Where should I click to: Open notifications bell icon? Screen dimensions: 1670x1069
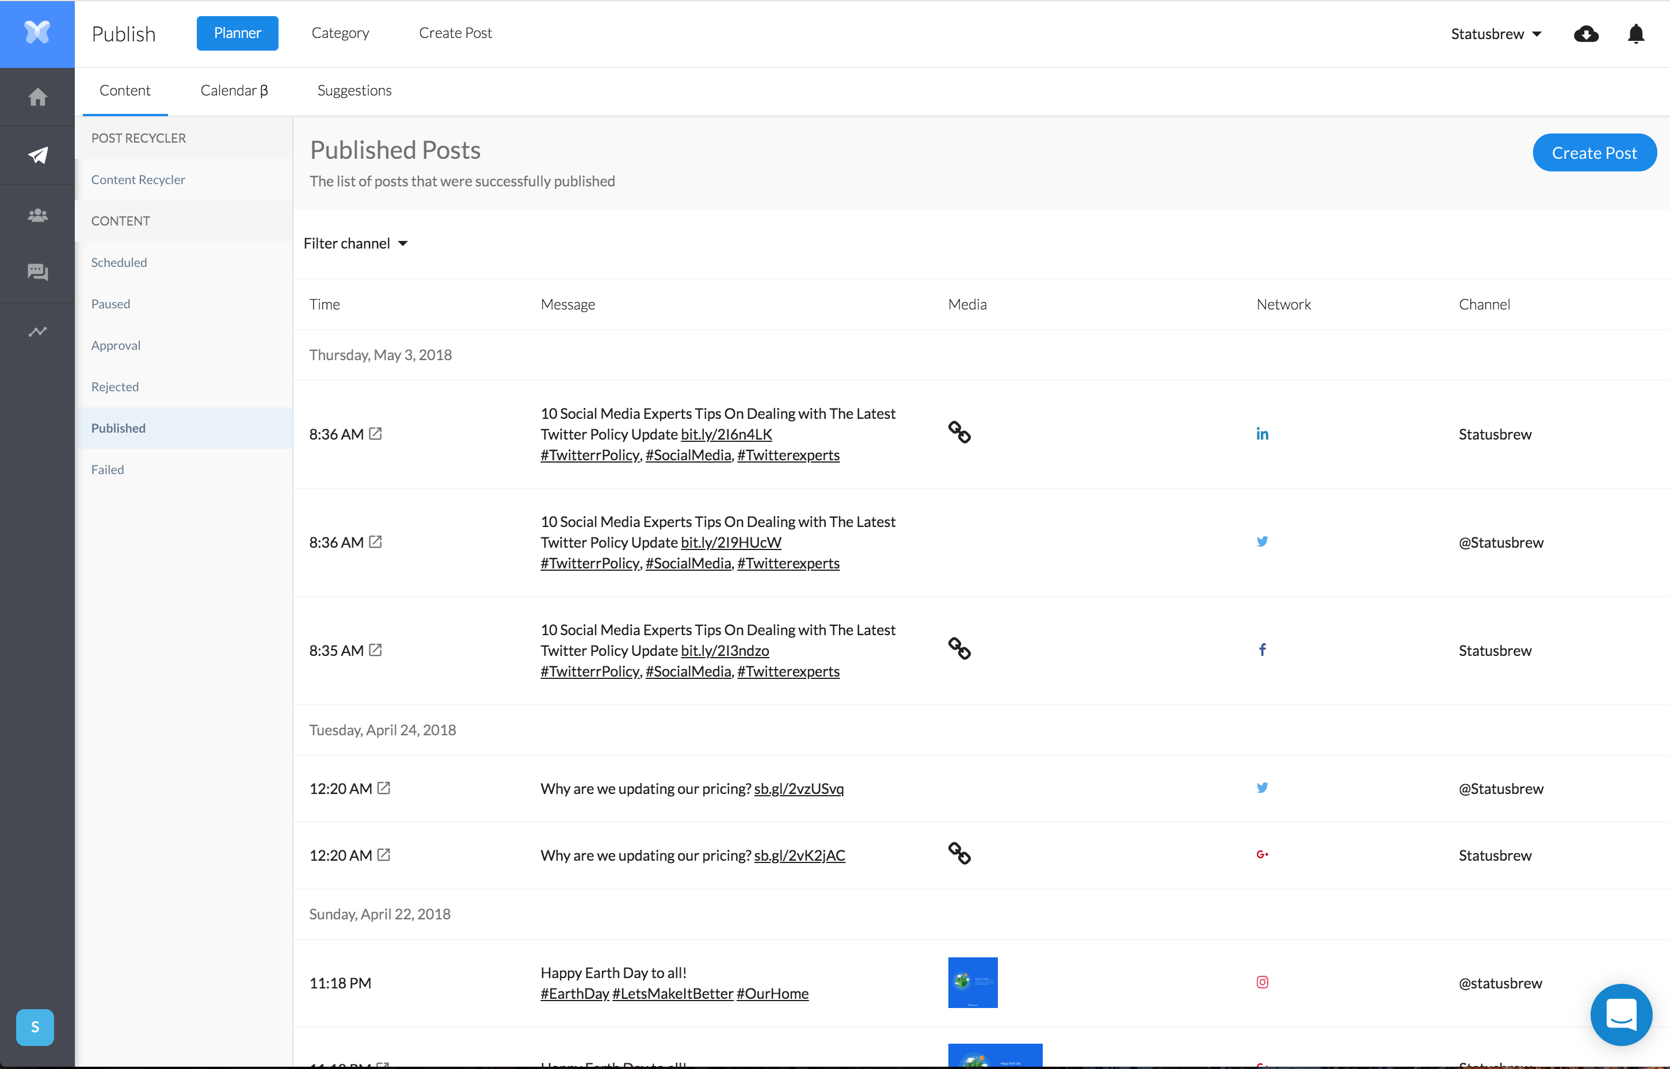click(x=1635, y=34)
